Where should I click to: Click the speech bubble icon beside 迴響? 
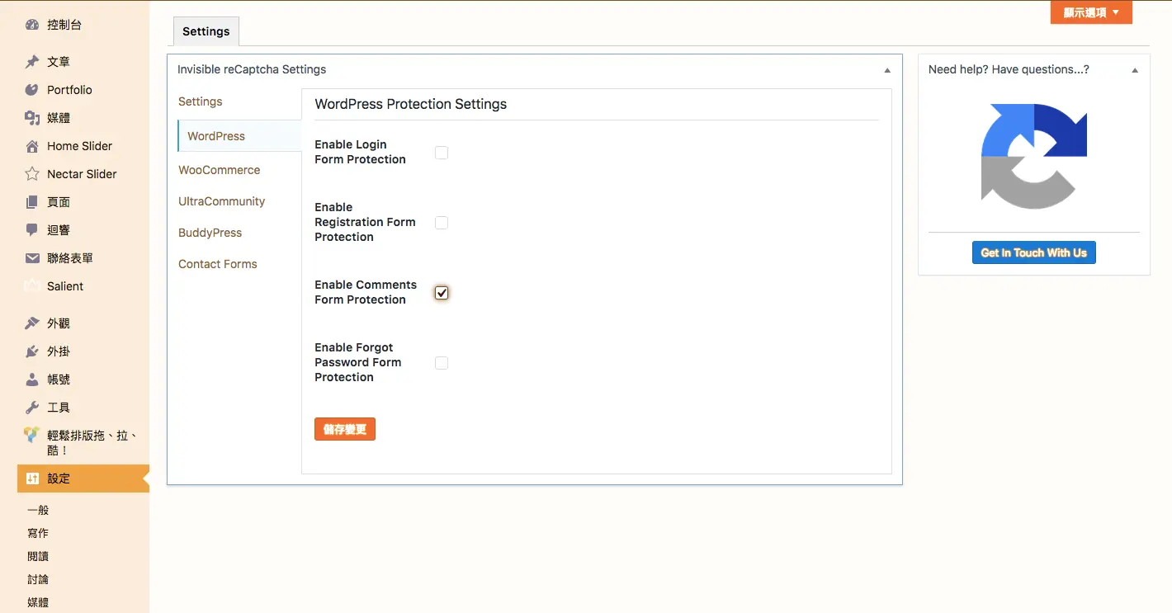click(32, 230)
